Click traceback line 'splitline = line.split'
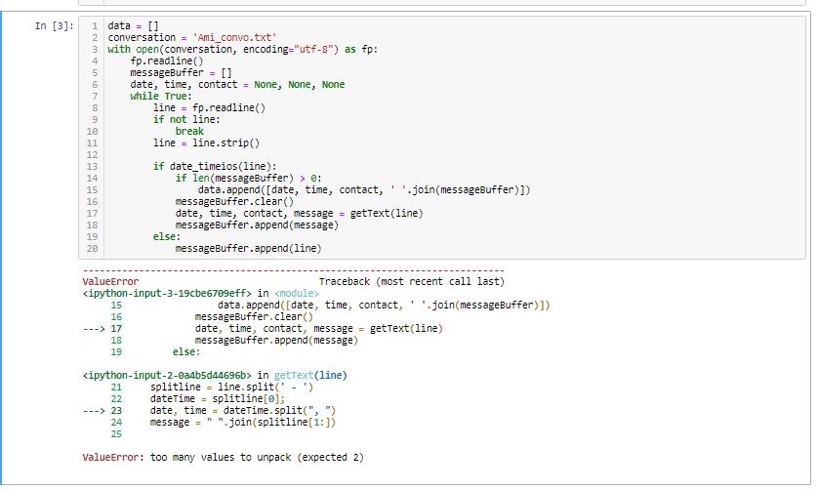The image size is (818, 490). point(231,388)
